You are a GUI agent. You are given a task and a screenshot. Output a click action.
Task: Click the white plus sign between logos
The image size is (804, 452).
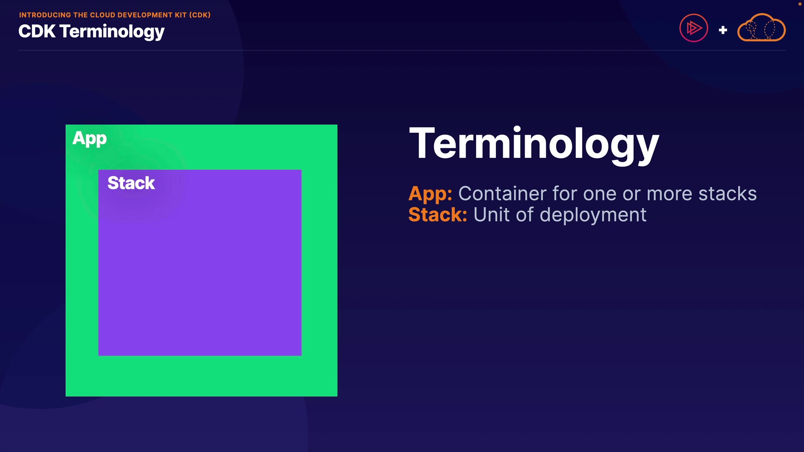pyautogui.click(x=723, y=30)
